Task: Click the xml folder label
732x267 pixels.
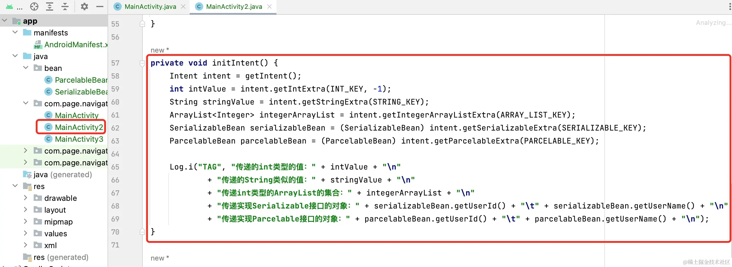Action: (x=51, y=245)
